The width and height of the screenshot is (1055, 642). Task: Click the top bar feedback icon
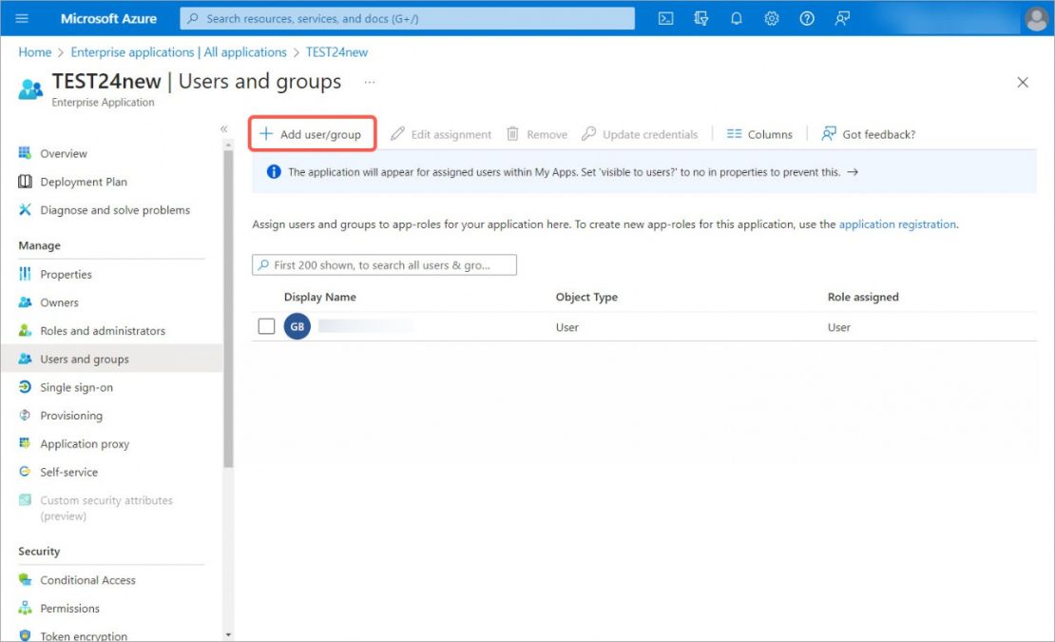tap(842, 18)
